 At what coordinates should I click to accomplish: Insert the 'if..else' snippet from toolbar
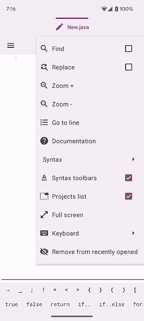[x=112, y=305]
